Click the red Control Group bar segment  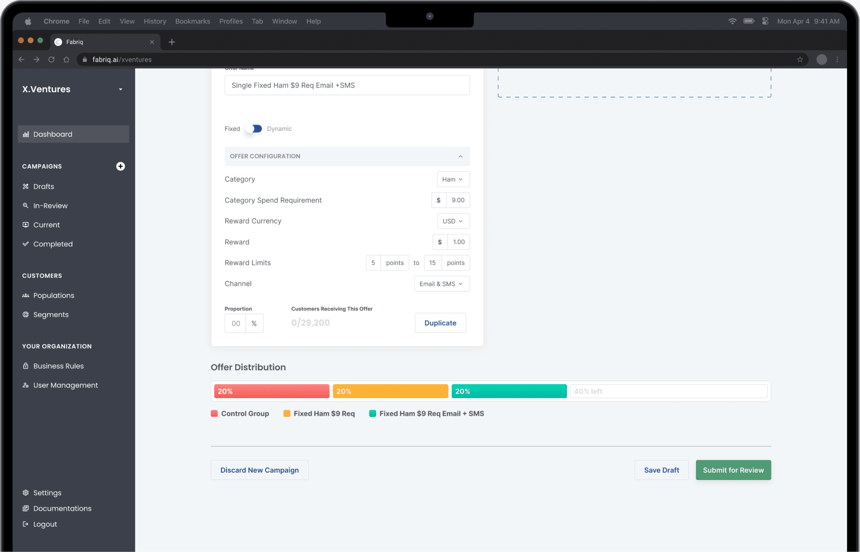(272, 391)
